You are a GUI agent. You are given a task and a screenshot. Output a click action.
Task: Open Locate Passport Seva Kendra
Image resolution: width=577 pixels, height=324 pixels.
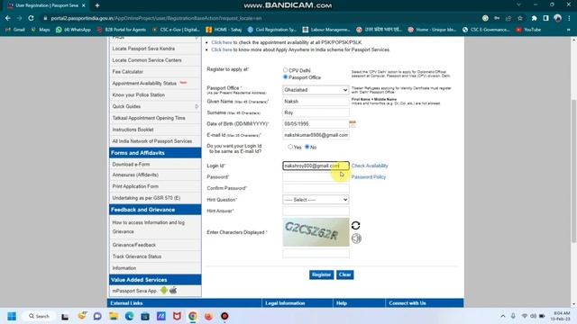[143, 49]
